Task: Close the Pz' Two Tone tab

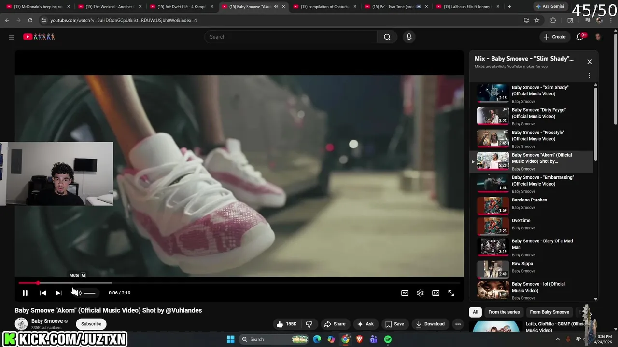Action: pos(426,7)
